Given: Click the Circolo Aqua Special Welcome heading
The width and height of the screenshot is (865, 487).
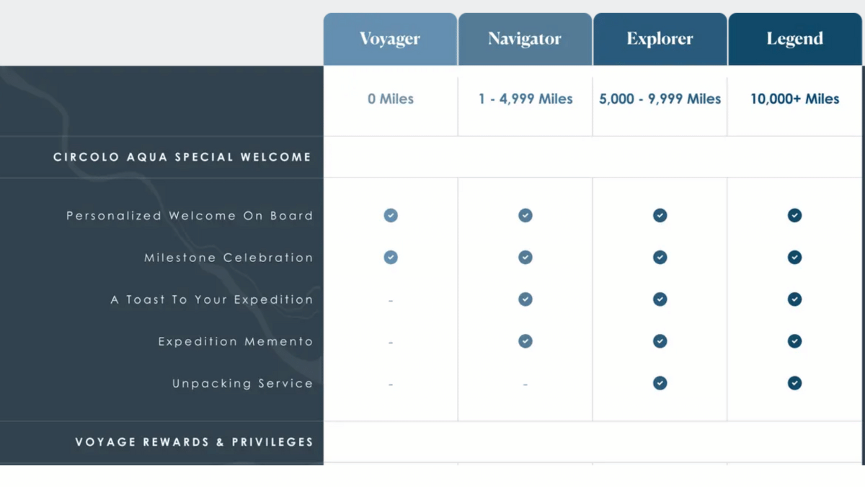Looking at the screenshot, I should [182, 157].
